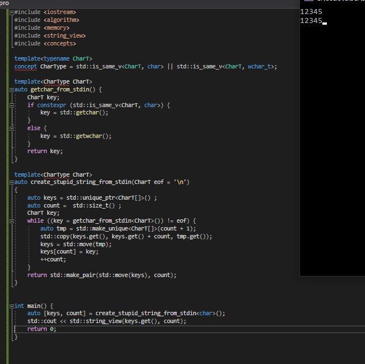
Task: Click the default parameter 'eof = '\n''
Action: (x=170, y=182)
